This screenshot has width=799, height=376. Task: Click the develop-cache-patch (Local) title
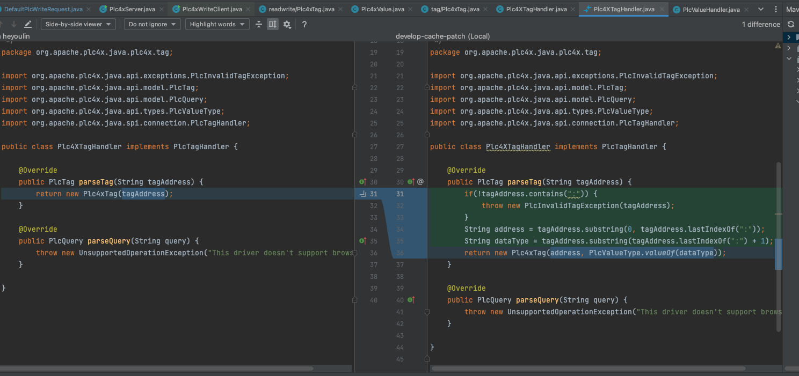click(443, 36)
